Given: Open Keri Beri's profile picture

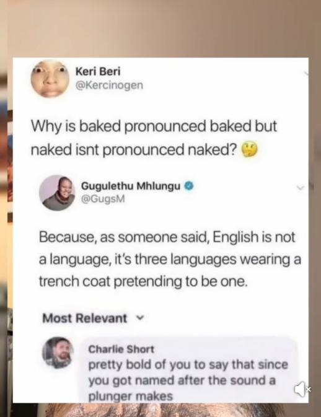Looking at the screenshot, I should tap(50, 79).
